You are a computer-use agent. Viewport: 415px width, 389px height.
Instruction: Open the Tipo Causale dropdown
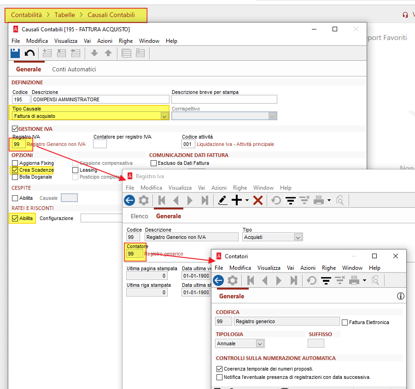[x=164, y=116]
